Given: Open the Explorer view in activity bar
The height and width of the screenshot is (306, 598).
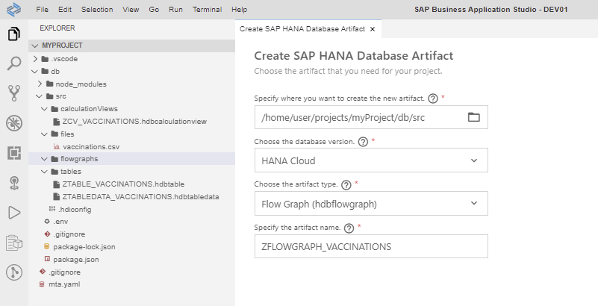Looking at the screenshot, I should click(13, 34).
